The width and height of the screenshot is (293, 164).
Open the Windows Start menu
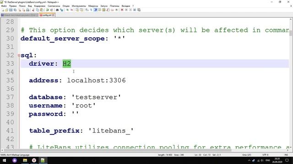[x=4, y=160]
